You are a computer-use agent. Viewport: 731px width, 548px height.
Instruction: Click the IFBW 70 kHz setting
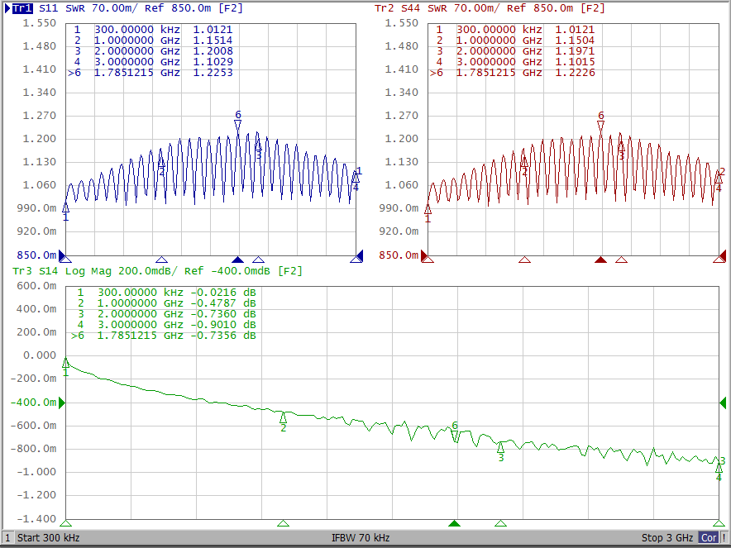(361, 538)
